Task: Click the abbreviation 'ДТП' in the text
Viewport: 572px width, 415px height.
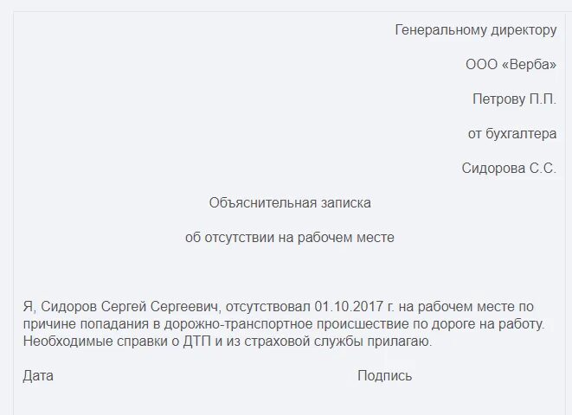Action: [197, 342]
